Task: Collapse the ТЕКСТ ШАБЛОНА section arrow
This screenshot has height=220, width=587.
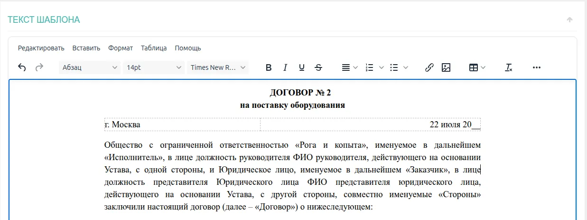Action: (569, 19)
